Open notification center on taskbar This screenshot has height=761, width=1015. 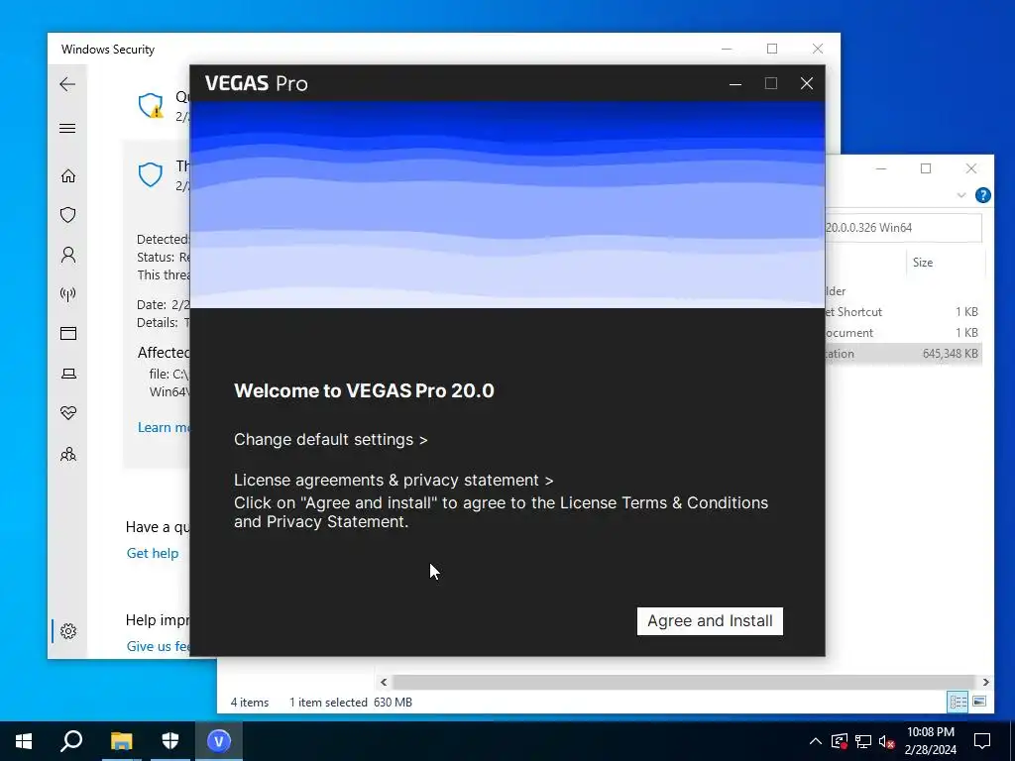[x=982, y=741]
